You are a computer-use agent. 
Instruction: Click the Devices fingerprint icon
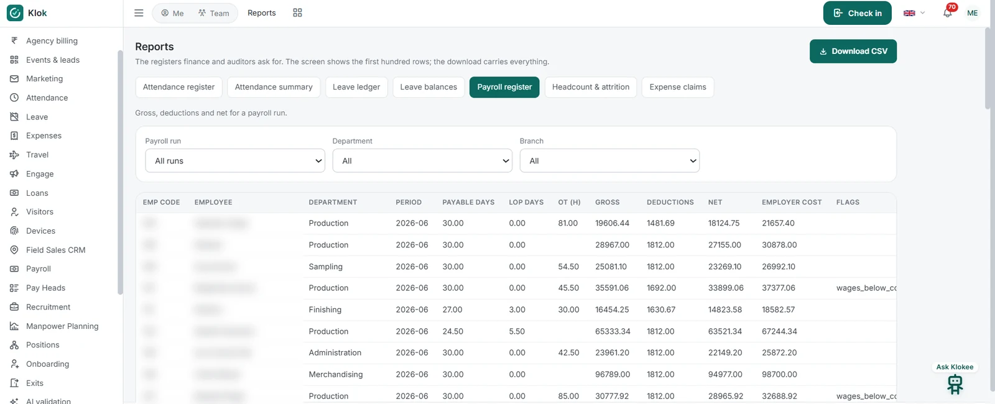coord(14,231)
